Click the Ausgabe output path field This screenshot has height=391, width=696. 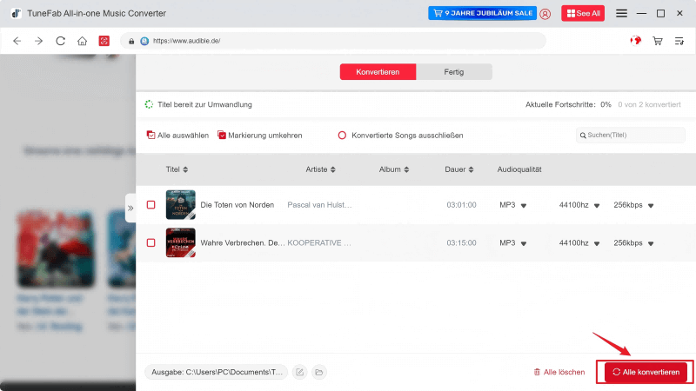click(x=217, y=372)
